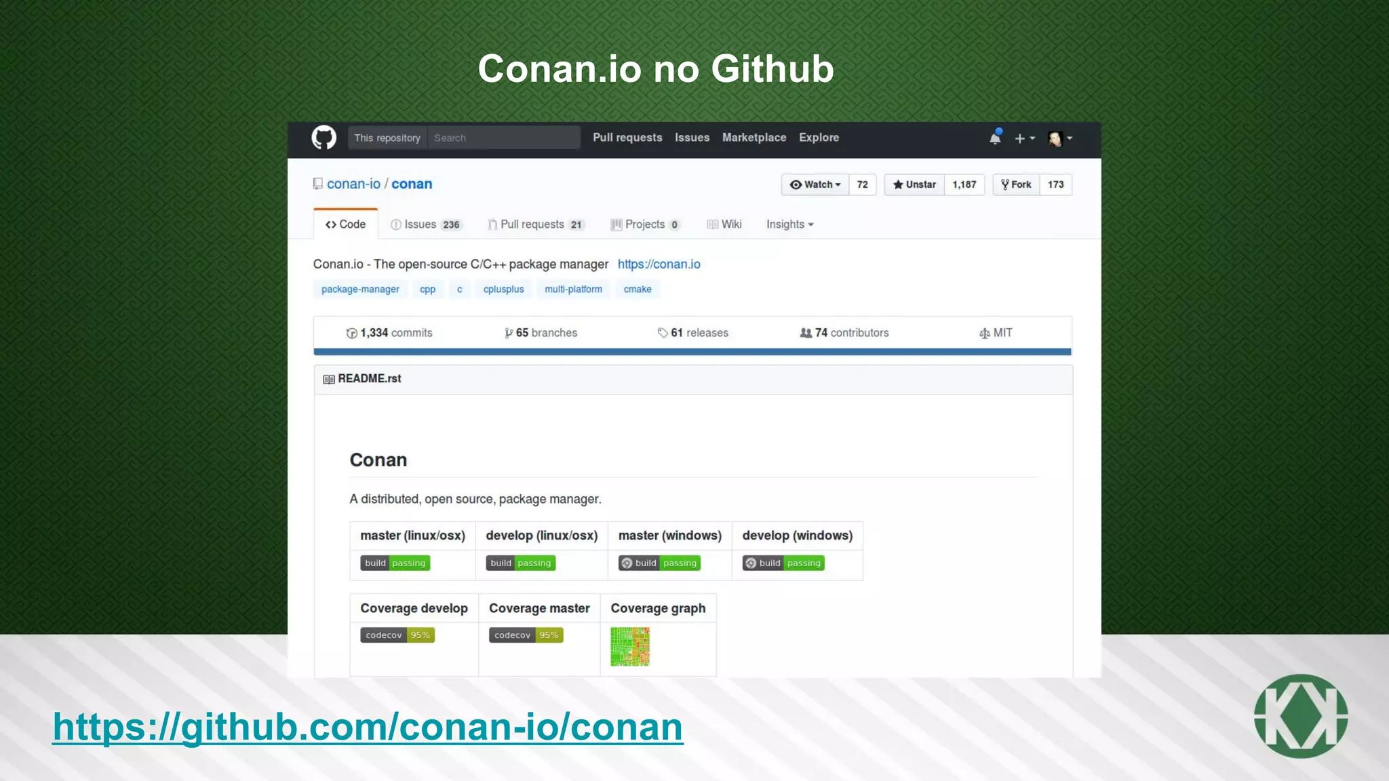Open Coverage develop codecov 95% badge
The height and width of the screenshot is (781, 1389).
(397, 635)
